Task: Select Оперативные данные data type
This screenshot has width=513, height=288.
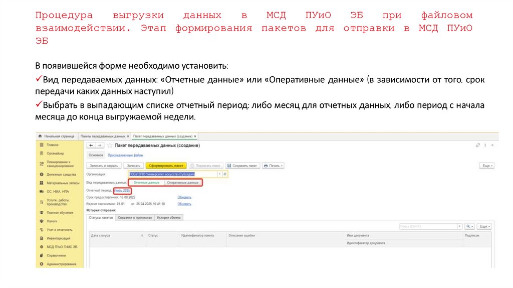Action: (182, 183)
